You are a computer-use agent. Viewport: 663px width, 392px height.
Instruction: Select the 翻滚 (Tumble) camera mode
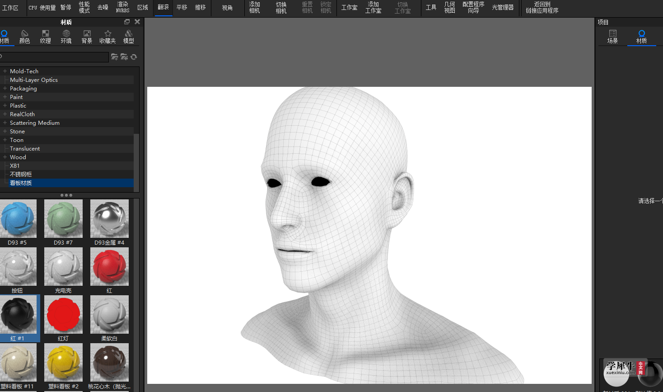point(163,8)
